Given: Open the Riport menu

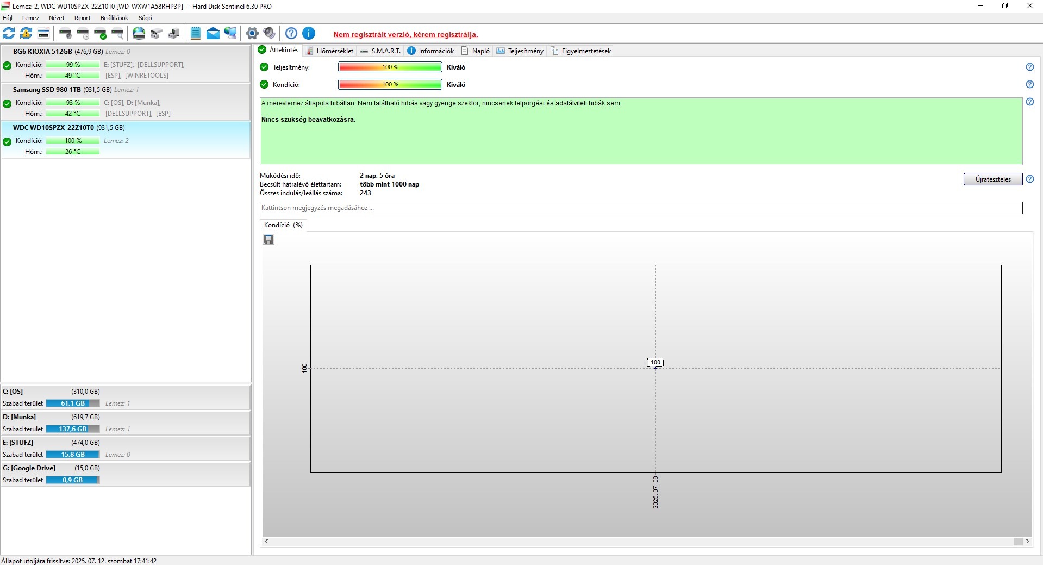Looking at the screenshot, I should click(x=83, y=18).
